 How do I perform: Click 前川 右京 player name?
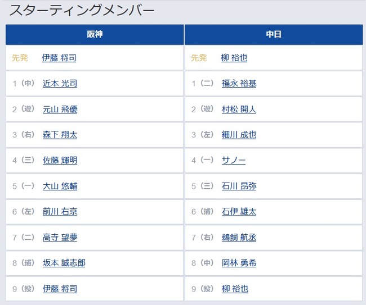60,212
